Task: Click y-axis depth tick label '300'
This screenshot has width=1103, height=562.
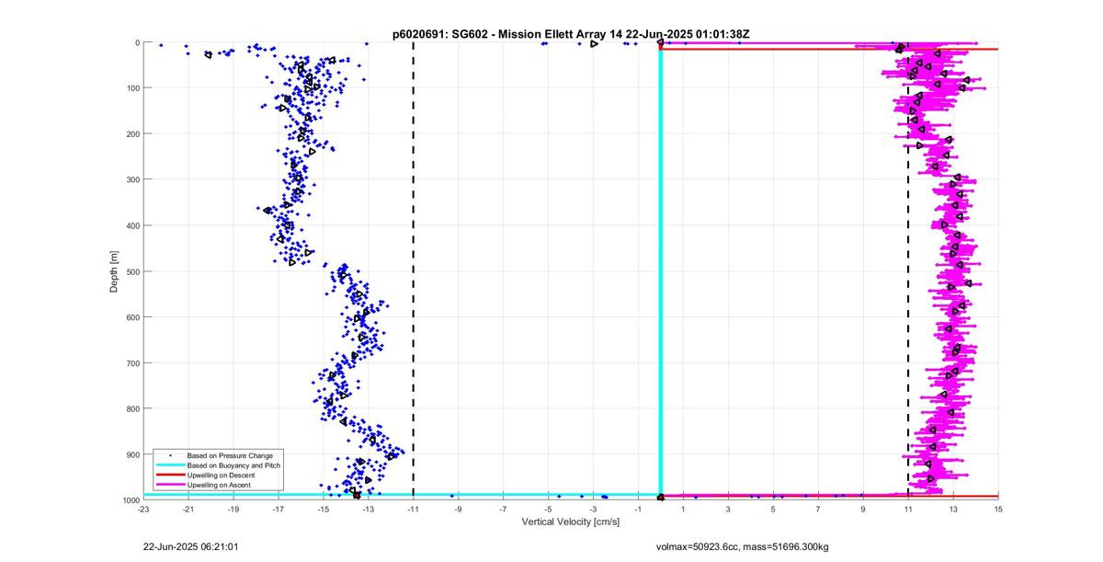Action: [132, 179]
